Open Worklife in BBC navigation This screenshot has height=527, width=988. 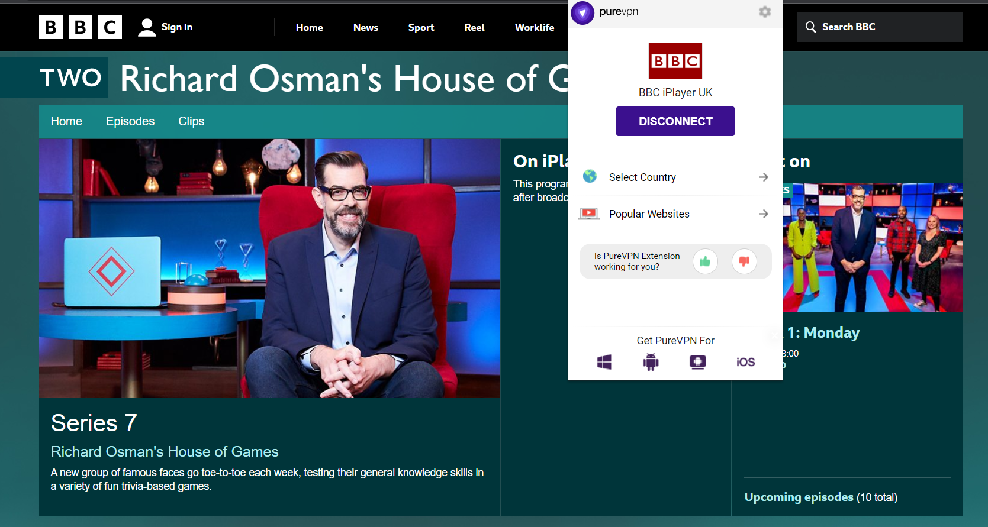(x=535, y=27)
